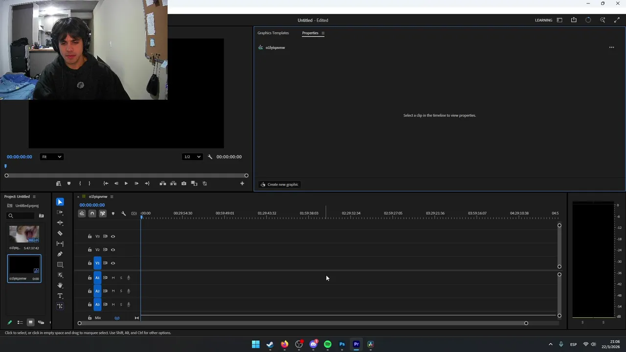This screenshot has width=626, height=352.
Task: Select the Rectangle shape tool
Action: (60, 264)
